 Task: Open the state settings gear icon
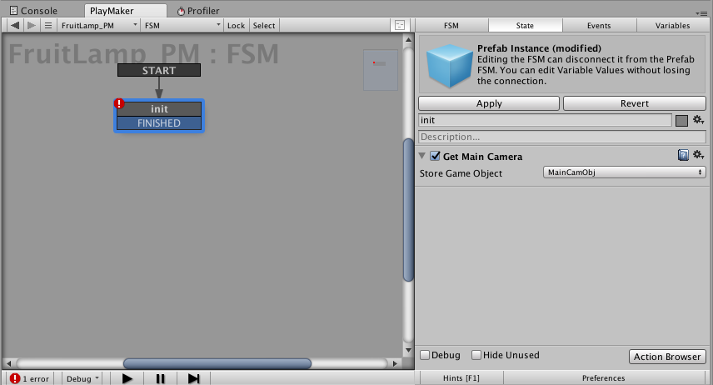point(699,120)
